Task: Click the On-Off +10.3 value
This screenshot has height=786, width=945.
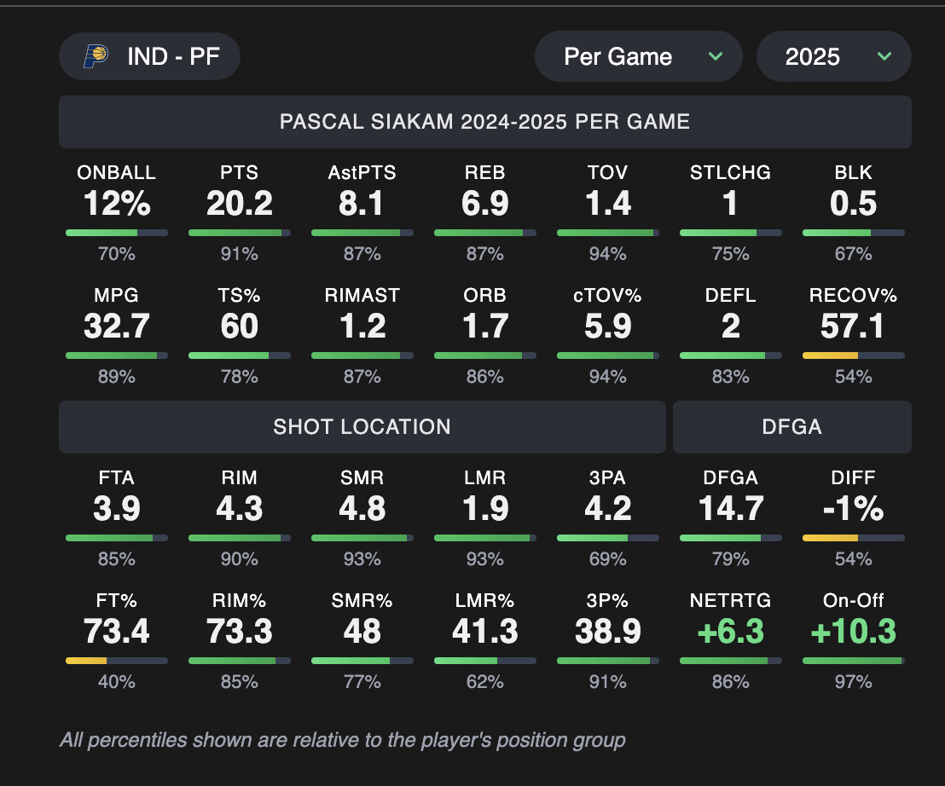Action: pos(853,632)
